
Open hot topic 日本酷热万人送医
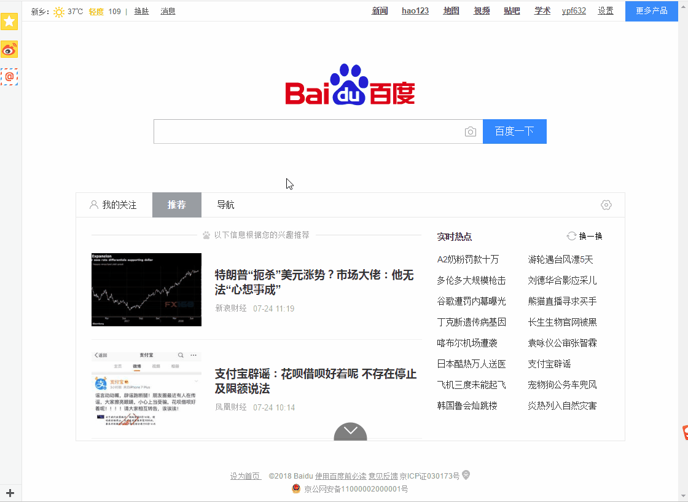pos(471,364)
